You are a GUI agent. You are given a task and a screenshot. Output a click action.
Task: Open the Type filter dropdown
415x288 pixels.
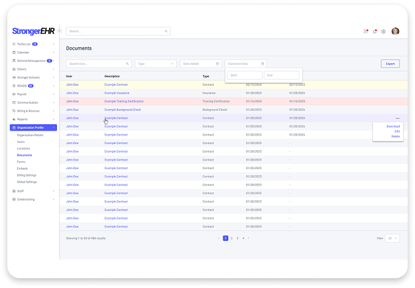point(155,64)
